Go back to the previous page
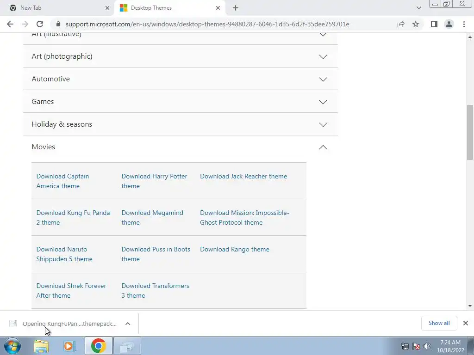 coord(10,24)
